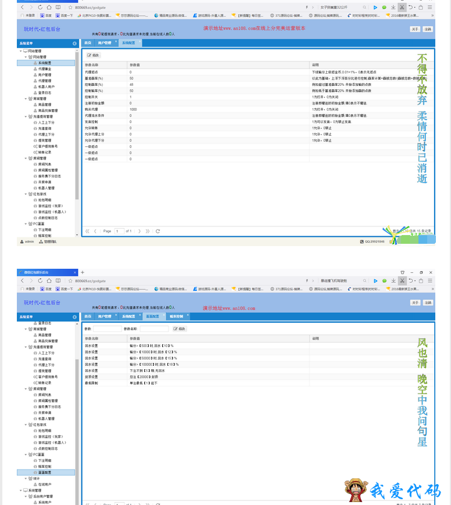Click the 关于 button in the lower window header
The width and height of the screenshot is (451, 505).
pos(415,303)
